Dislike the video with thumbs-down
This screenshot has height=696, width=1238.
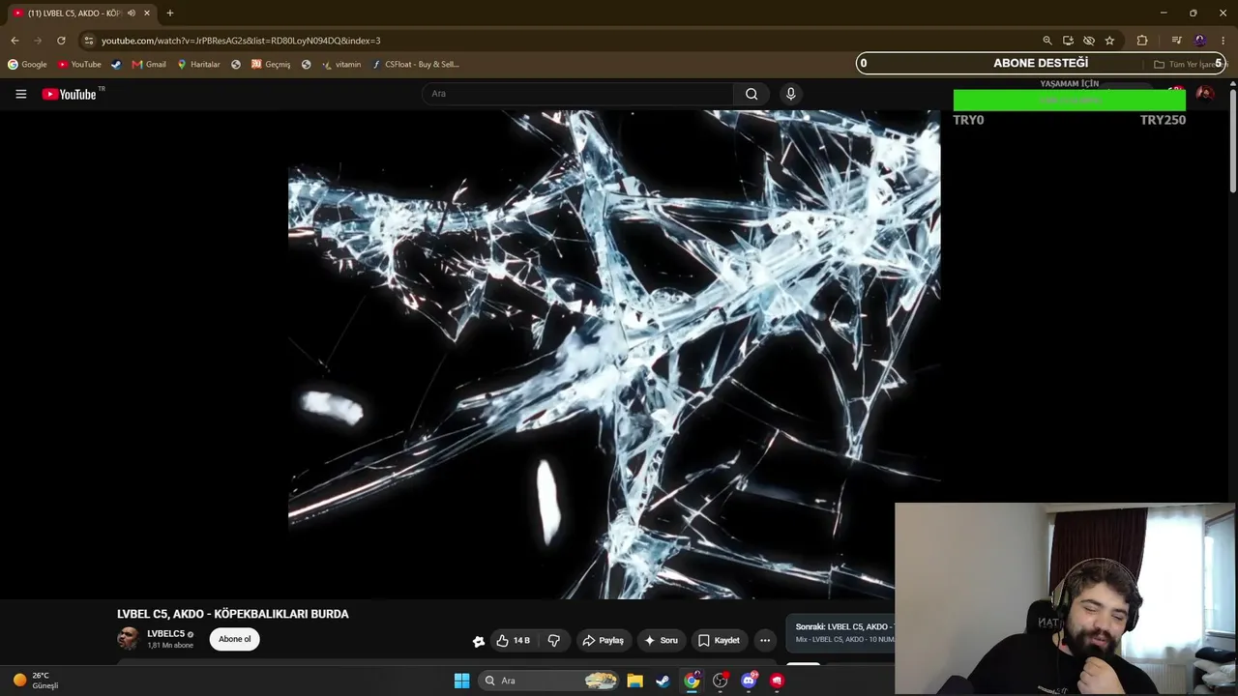click(553, 640)
